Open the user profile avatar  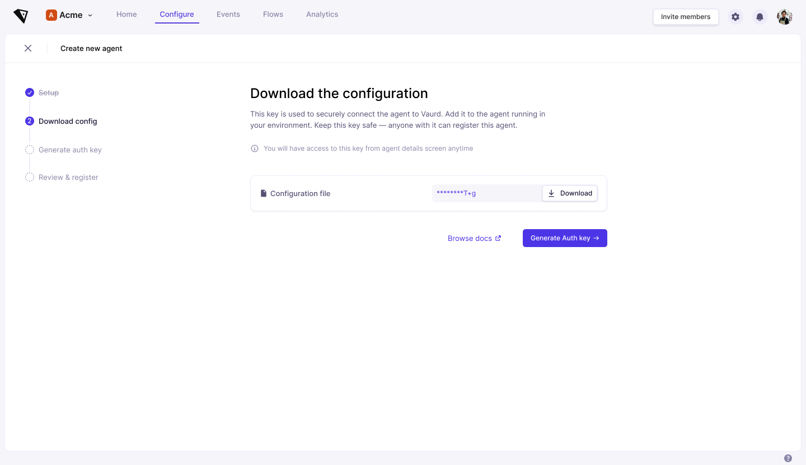pyautogui.click(x=785, y=17)
